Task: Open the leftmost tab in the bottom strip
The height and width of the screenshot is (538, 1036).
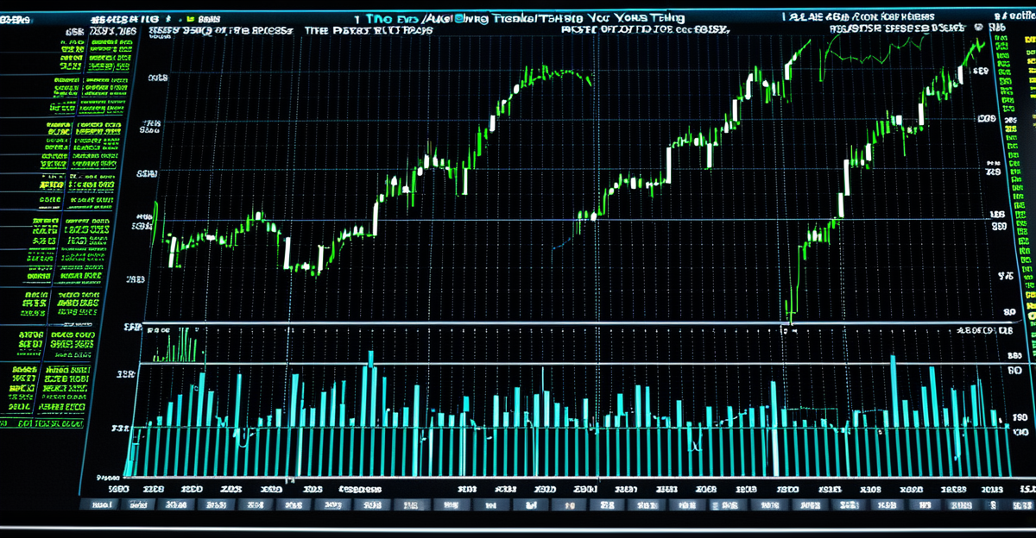Action: (100, 505)
